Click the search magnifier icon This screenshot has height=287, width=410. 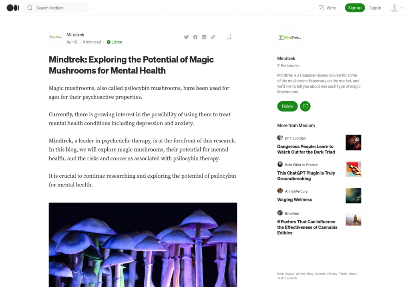click(x=30, y=8)
